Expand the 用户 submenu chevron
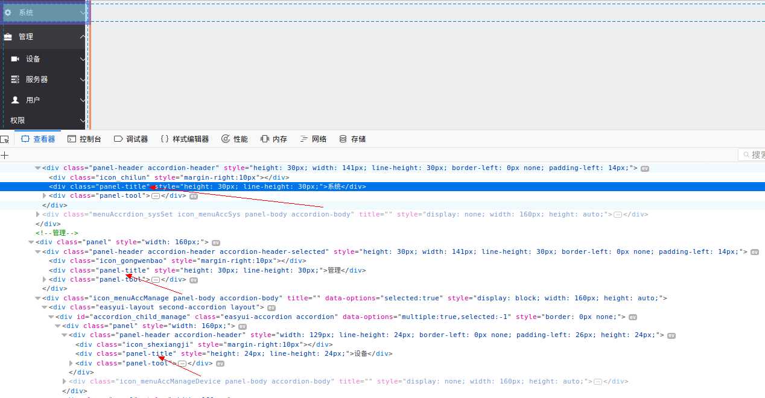765x398 pixels. [83, 100]
